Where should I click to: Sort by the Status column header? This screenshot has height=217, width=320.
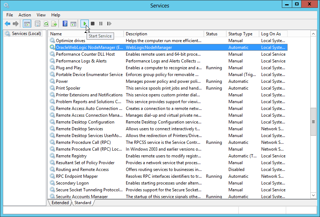pos(212,34)
